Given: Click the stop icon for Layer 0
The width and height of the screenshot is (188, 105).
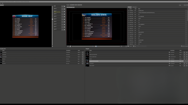Looking at the screenshot, I should [64, 9].
